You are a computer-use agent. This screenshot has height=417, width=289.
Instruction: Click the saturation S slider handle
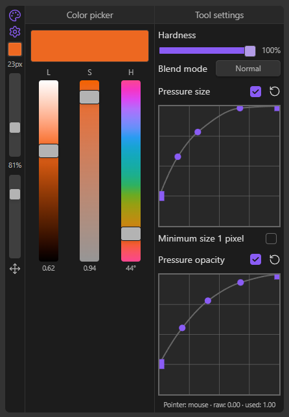[89, 97]
